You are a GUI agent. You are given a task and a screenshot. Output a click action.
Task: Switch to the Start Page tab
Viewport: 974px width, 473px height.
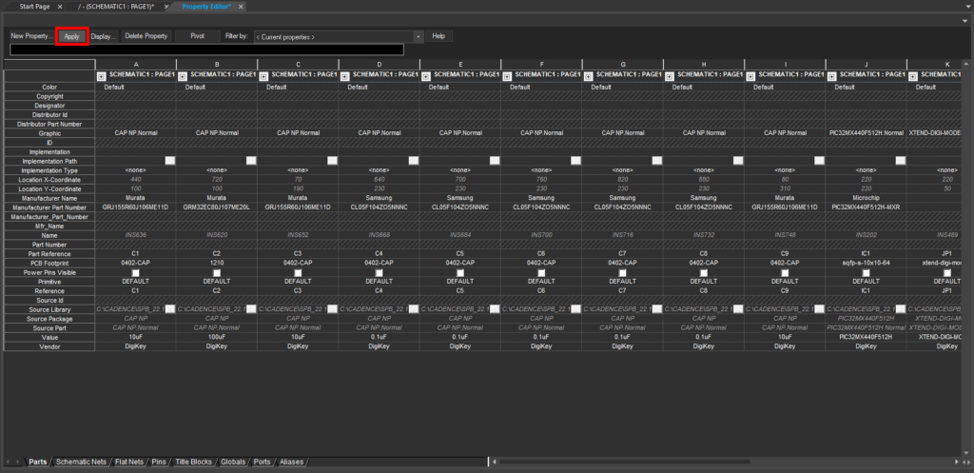(x=35, y=7)
